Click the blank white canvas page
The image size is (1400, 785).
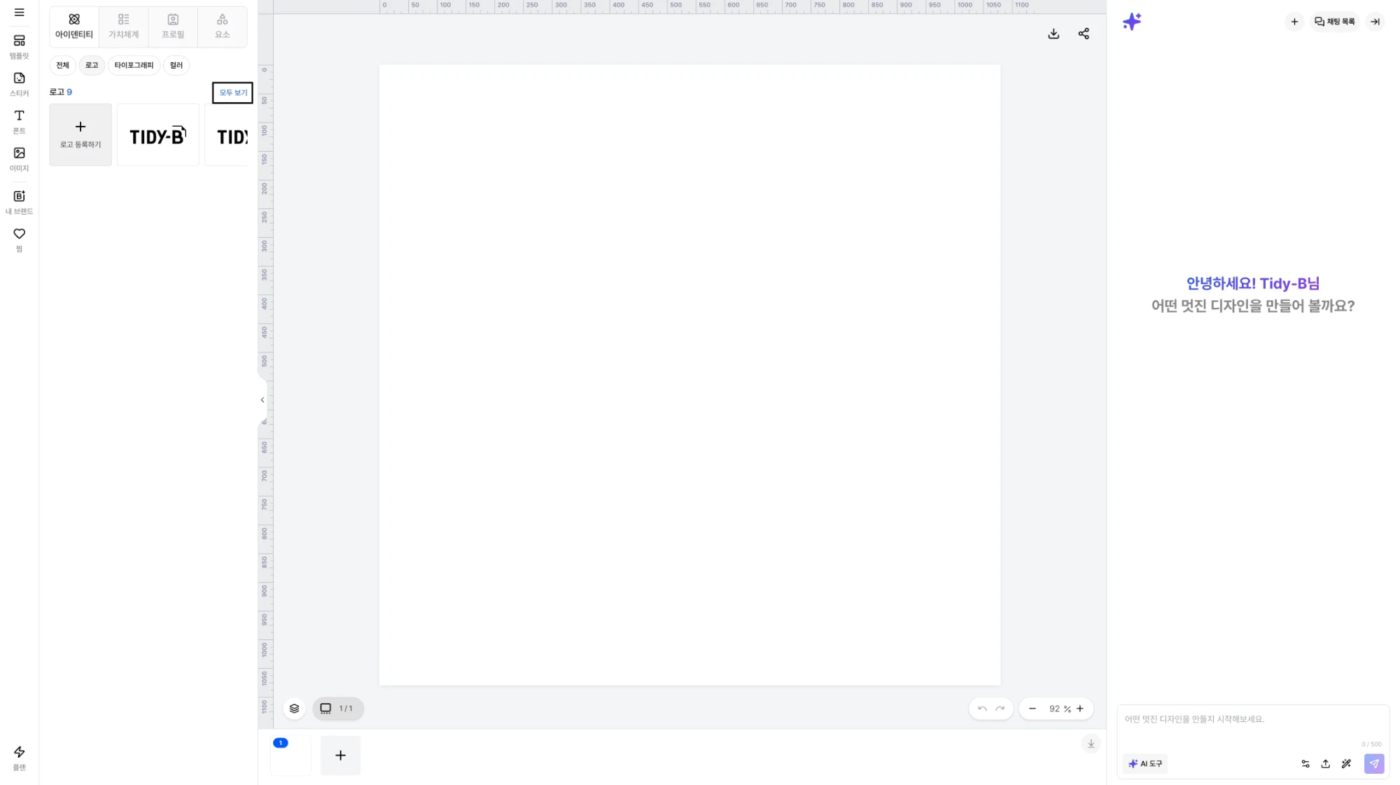point(689,375)
